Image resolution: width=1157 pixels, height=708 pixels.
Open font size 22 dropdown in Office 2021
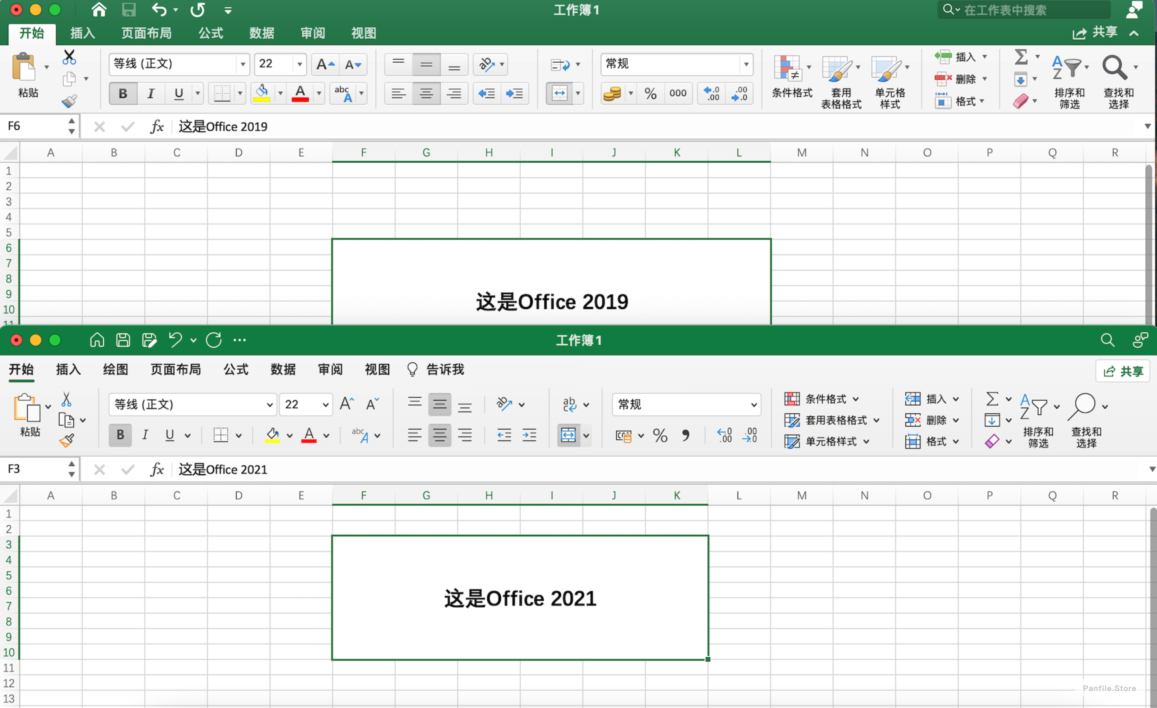(325, 404)
